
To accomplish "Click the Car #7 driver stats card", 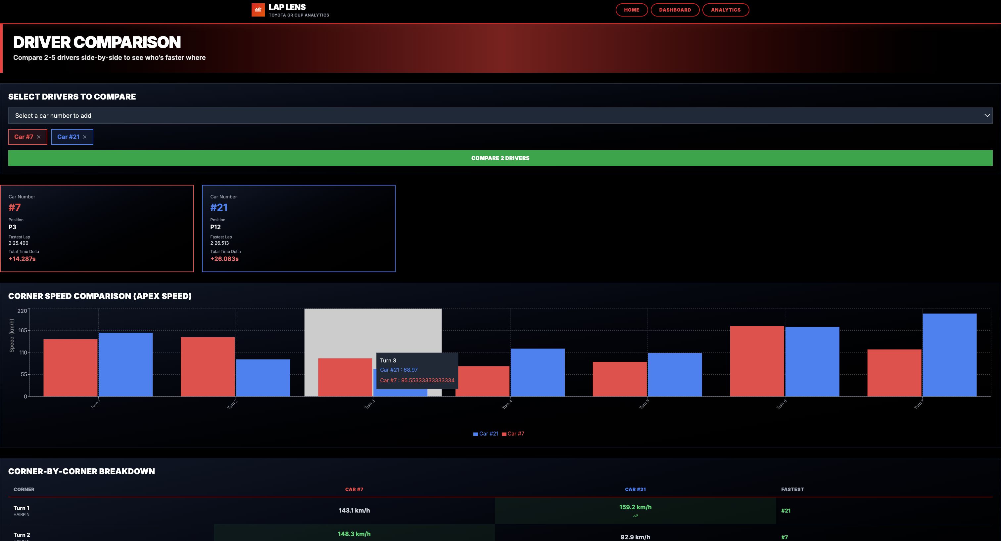I will 97,228.
